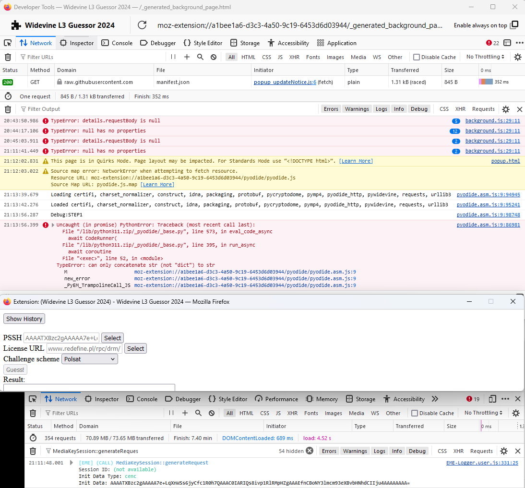The height and width of the screenshot is (488, 525).
Task: Open No Throttling dropdown in top devtools
Action: point(485,57)
